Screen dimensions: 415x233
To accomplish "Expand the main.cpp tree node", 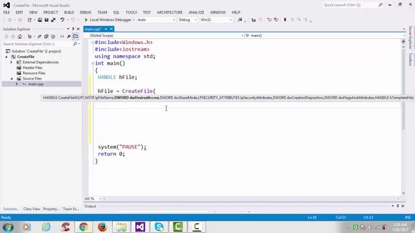I will pyautogui.click(x=17, y=84).
